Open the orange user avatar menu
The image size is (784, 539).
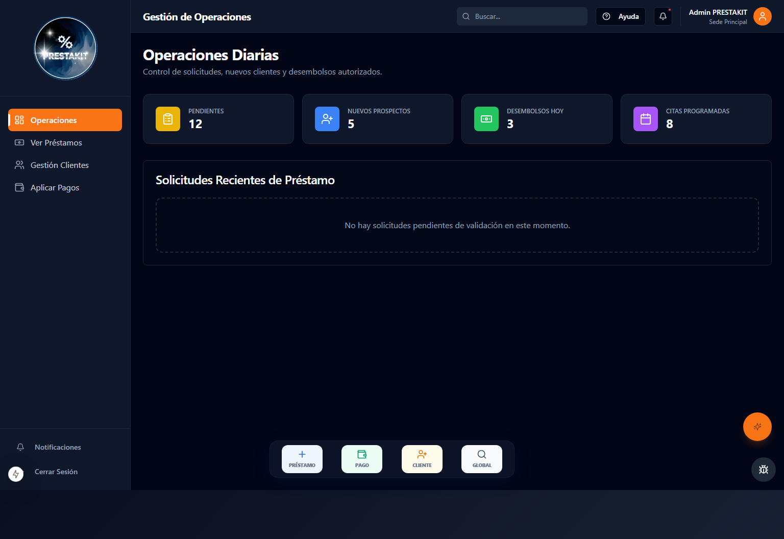tap(763, 16)
